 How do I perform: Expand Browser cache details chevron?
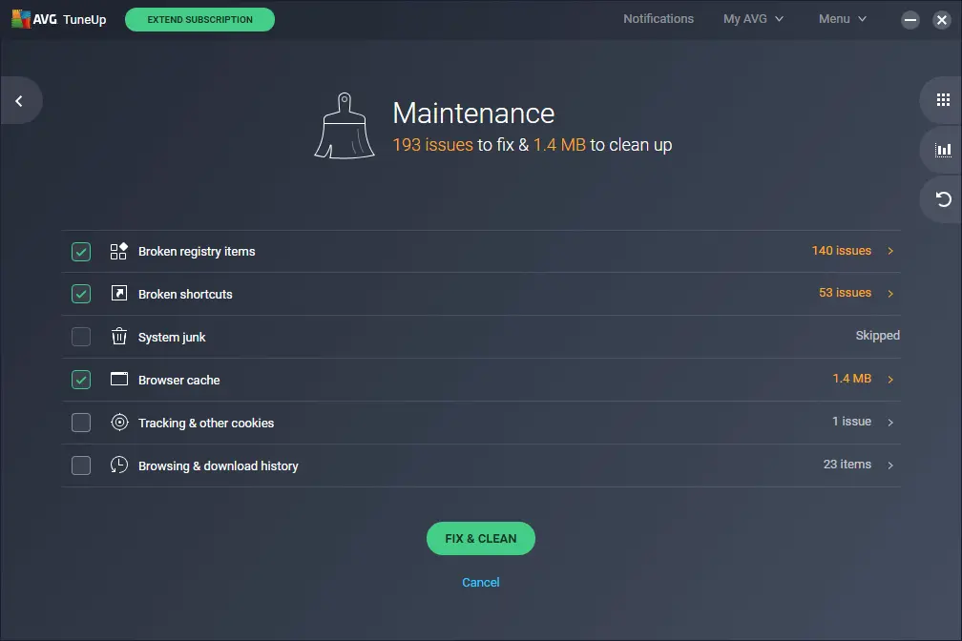click(x=890, y=379)
